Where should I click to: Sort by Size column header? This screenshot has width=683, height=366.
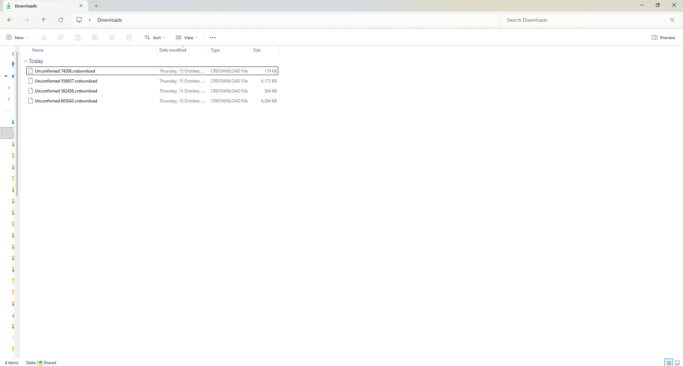click(257, 50)
